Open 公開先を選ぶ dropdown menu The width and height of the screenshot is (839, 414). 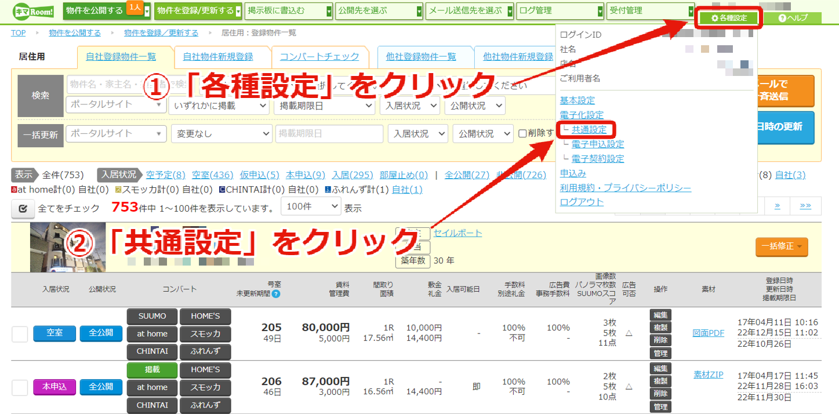pos(379,10)
